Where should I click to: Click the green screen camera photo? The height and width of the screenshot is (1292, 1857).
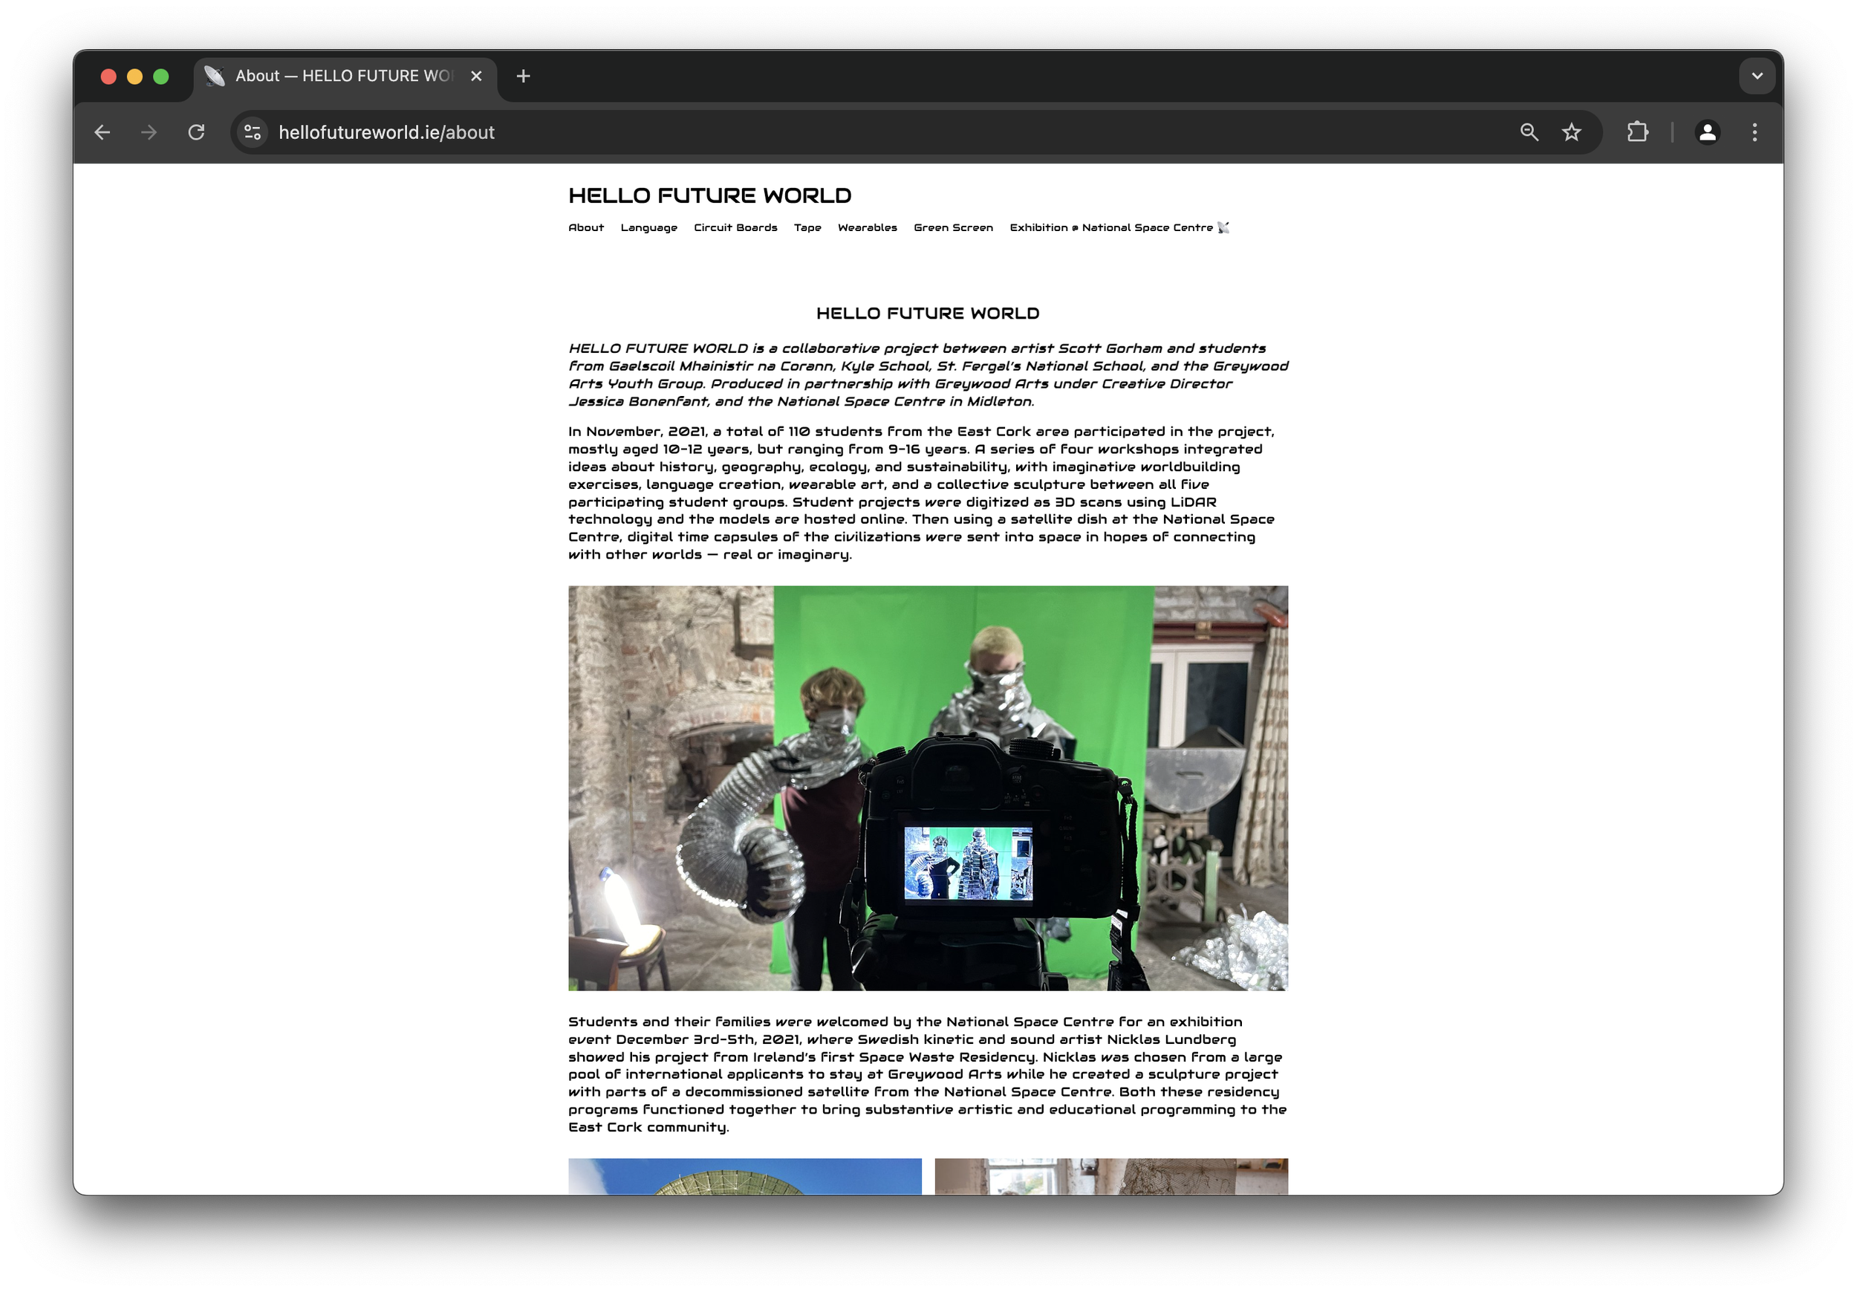pos(928,788)
